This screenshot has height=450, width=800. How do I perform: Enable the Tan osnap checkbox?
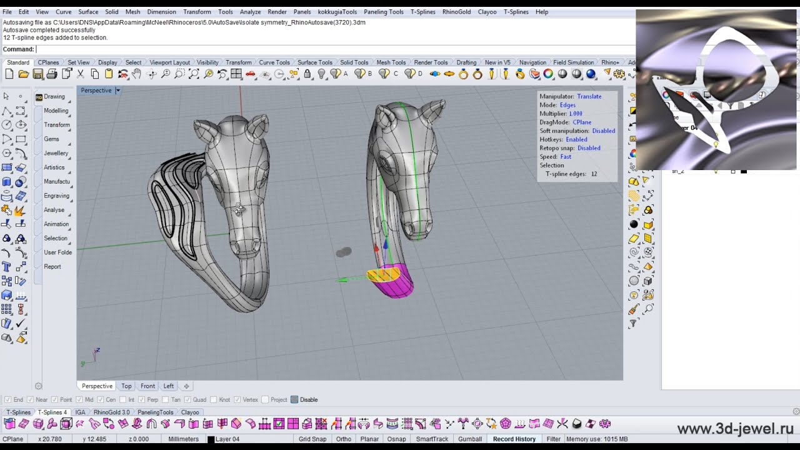click(166, 399)
